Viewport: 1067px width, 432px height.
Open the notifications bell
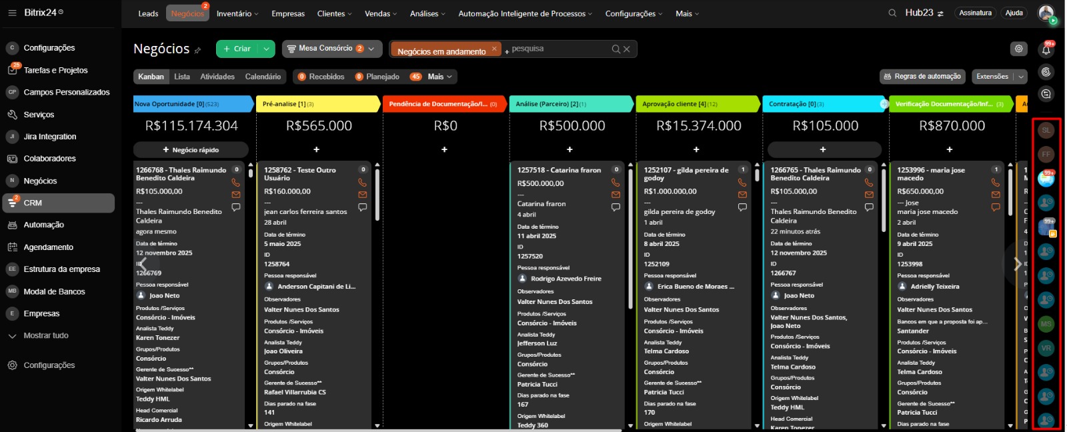[1046, 50]
